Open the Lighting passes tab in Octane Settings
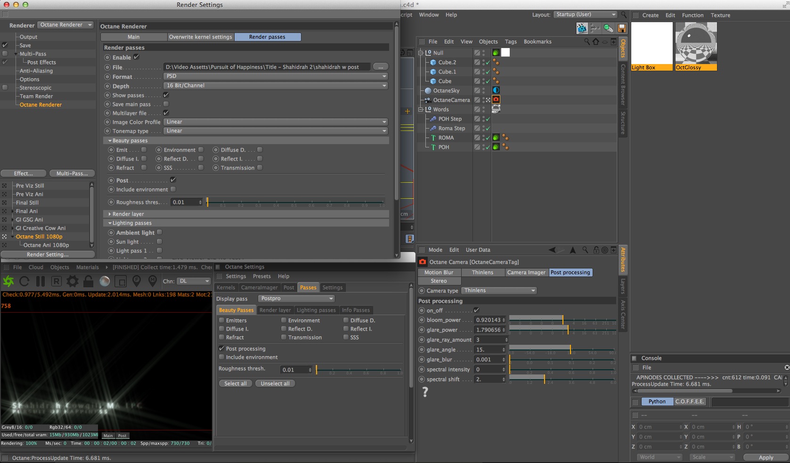 pyautogui.click(x=316, y=310)
